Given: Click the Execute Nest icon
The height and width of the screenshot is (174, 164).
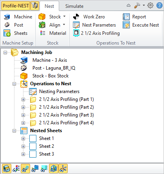Looking at the screenshot, I should [126, 25].
